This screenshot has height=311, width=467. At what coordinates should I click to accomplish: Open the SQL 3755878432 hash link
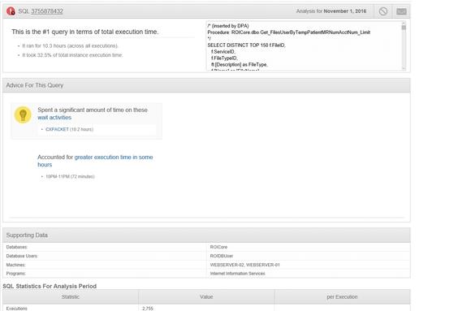tap(47, 11)
